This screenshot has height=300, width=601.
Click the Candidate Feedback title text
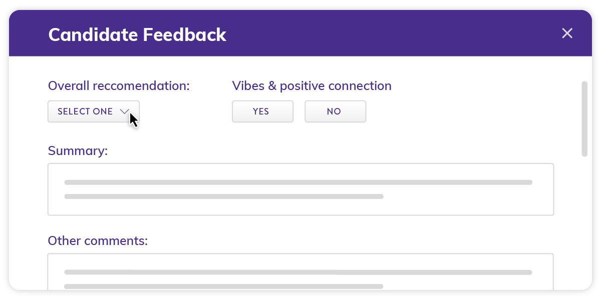(x=137, y=34)
